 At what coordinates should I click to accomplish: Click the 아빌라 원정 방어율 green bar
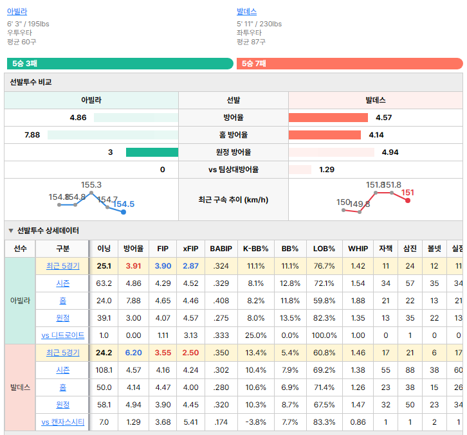click(x=152, y=152)
